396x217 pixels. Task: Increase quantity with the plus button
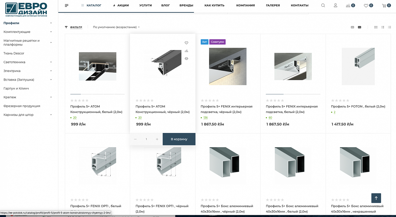[157, 139]
